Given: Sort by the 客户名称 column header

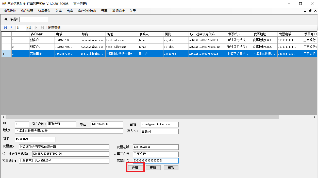Looking at the screenshot, I should click(42, 34).
